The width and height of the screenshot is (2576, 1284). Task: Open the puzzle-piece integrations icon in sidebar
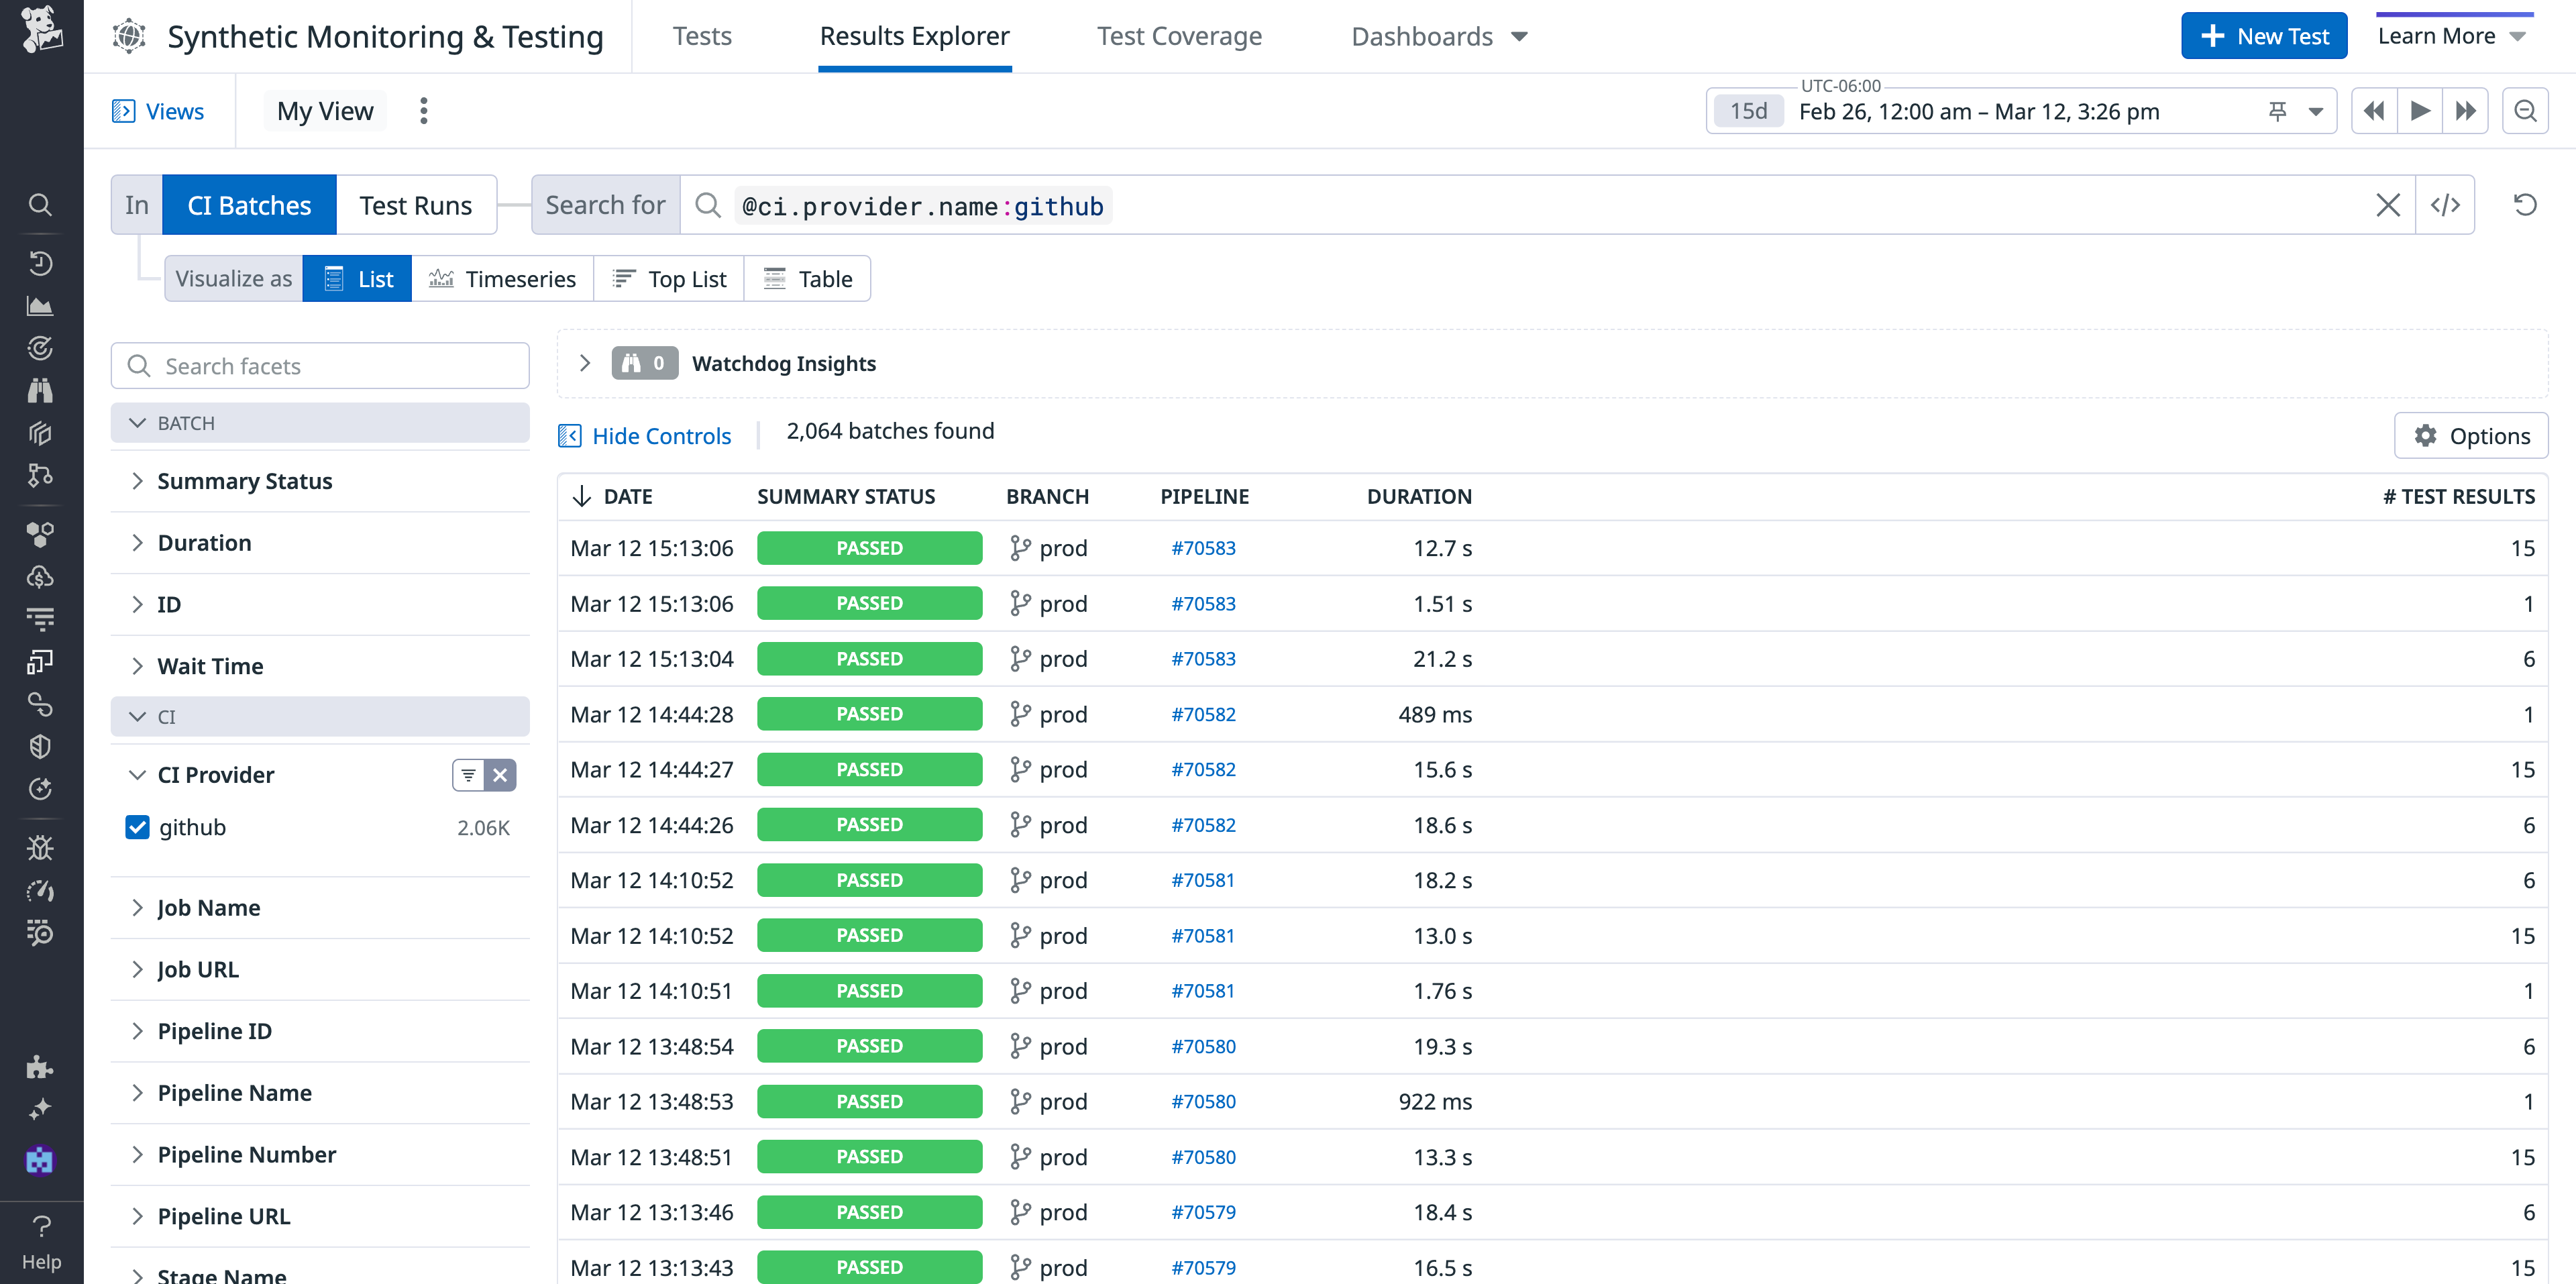tap(40, 1067)
